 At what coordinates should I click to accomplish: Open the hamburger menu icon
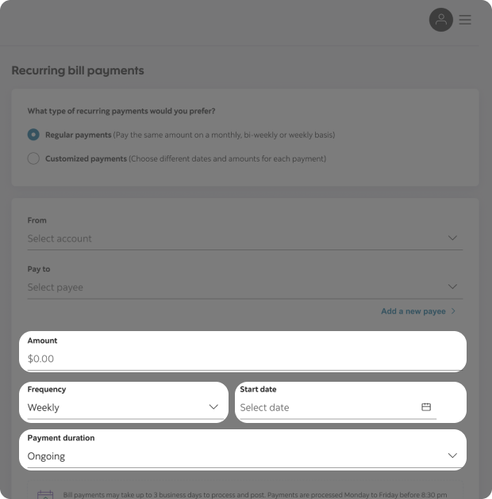pos(465,20)
